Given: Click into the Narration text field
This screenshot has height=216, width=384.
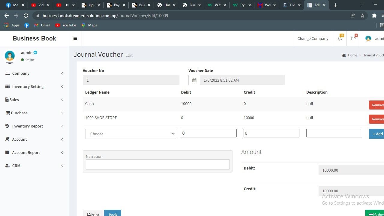Looking at the screenshot, I should pyautogui.click(x=157, y=164).
